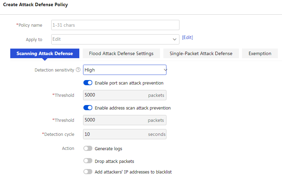The image size is (282, 181).
Task: Click the Generate logs label text
Action: pyautogui.click(x=108, y=149)
